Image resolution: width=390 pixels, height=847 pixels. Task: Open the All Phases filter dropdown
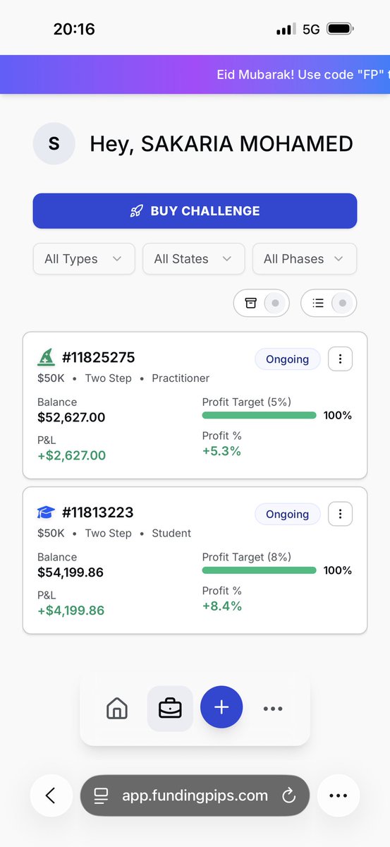(305, 259)
